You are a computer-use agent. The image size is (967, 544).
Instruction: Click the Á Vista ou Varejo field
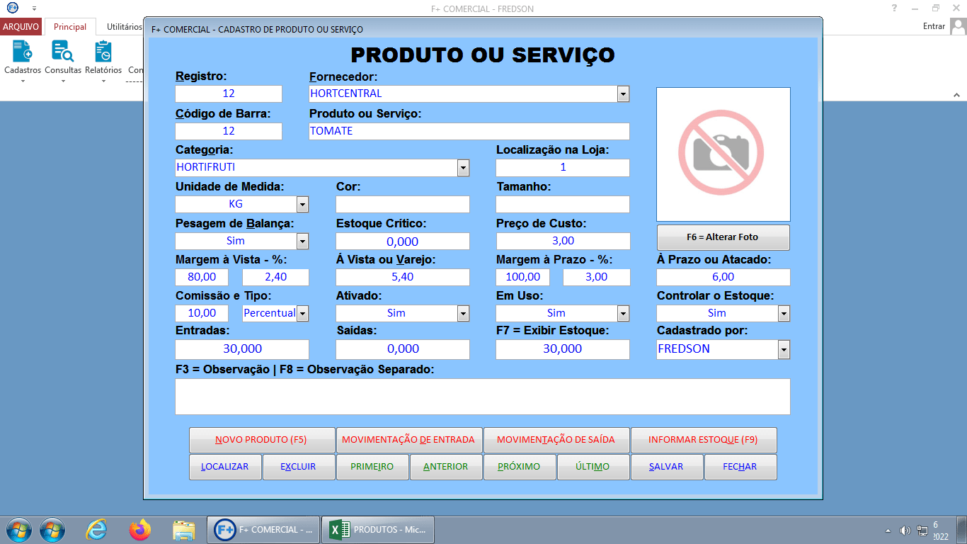click(x=403, y=277)
